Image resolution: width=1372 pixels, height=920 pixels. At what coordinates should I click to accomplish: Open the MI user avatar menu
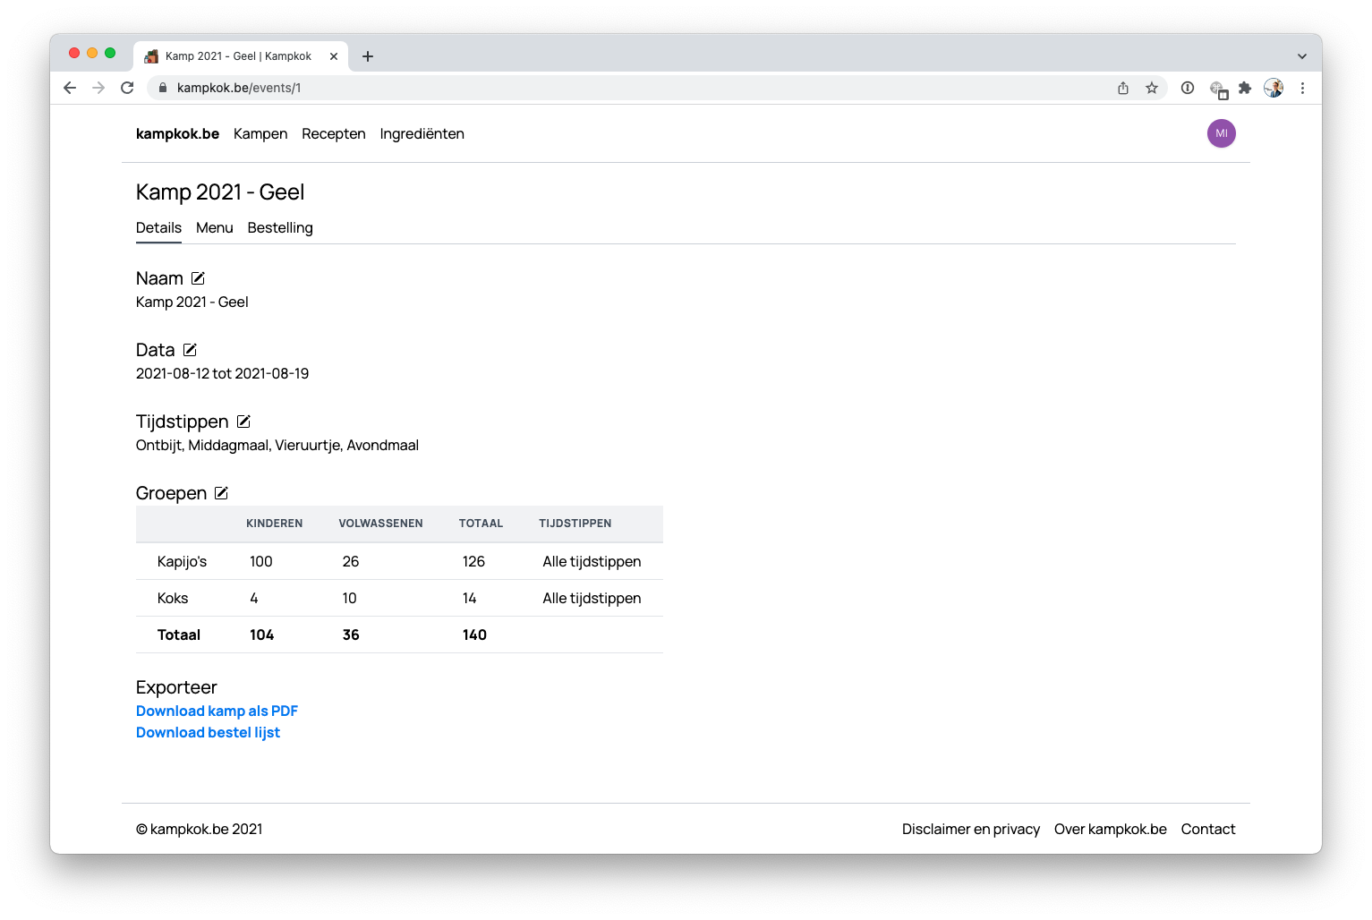coord(1222,133)
